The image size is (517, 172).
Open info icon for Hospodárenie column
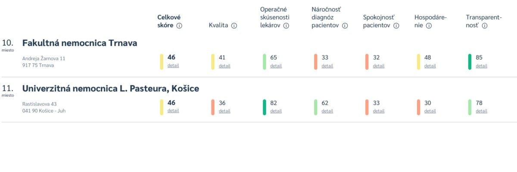[429, 26]
